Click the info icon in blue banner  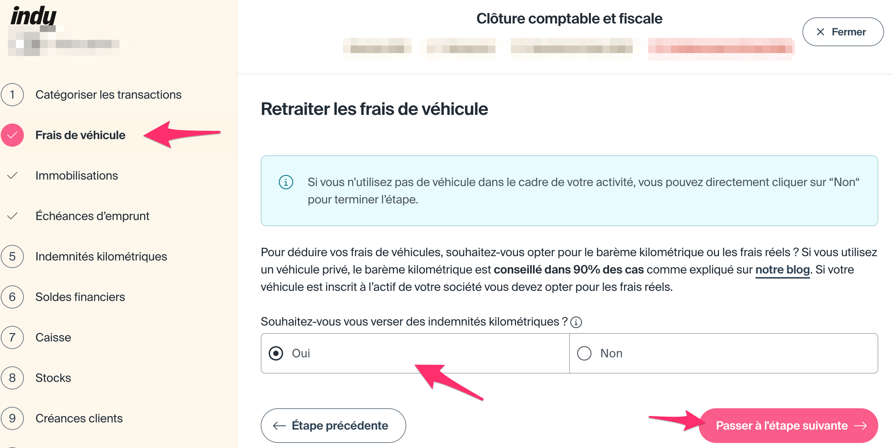[x=286, y=182]
